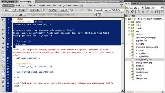Expand Files panel to show local and remote
The image size is (165, 93).
[162, 12]
